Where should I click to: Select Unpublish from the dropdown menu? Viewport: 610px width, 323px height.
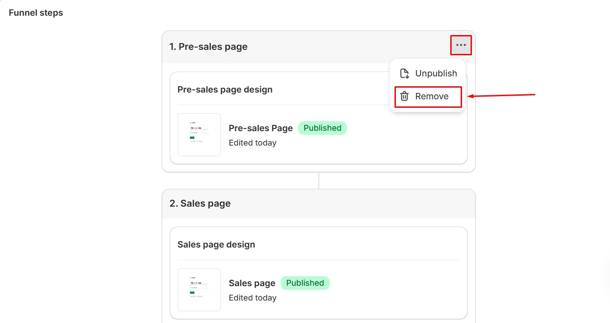tap(435, 73)
